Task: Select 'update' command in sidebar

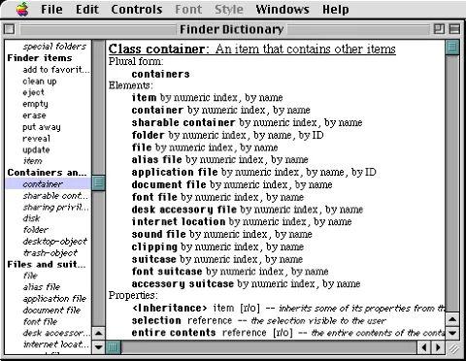Action: (x=36, y=149)
